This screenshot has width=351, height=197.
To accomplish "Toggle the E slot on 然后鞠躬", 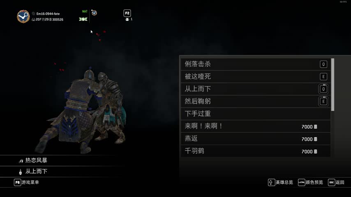I will point(323,101).
